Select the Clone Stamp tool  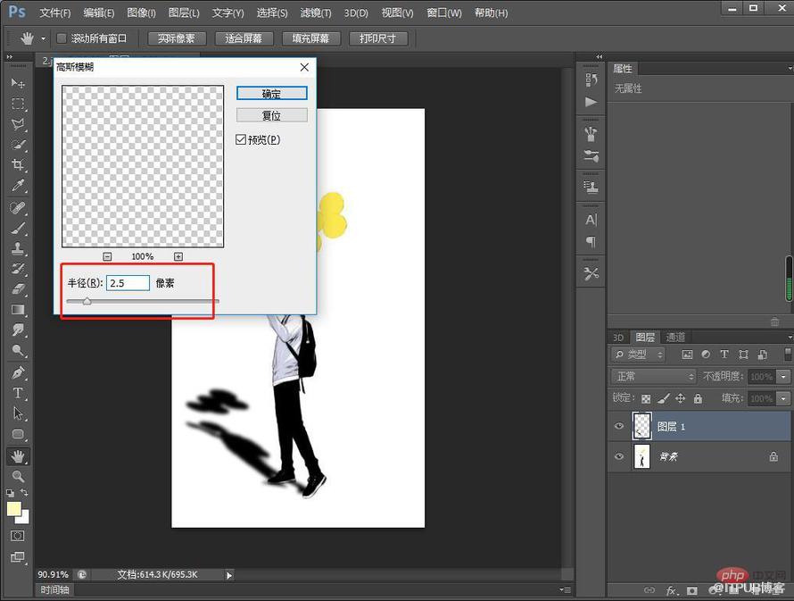tap(18, 248)
